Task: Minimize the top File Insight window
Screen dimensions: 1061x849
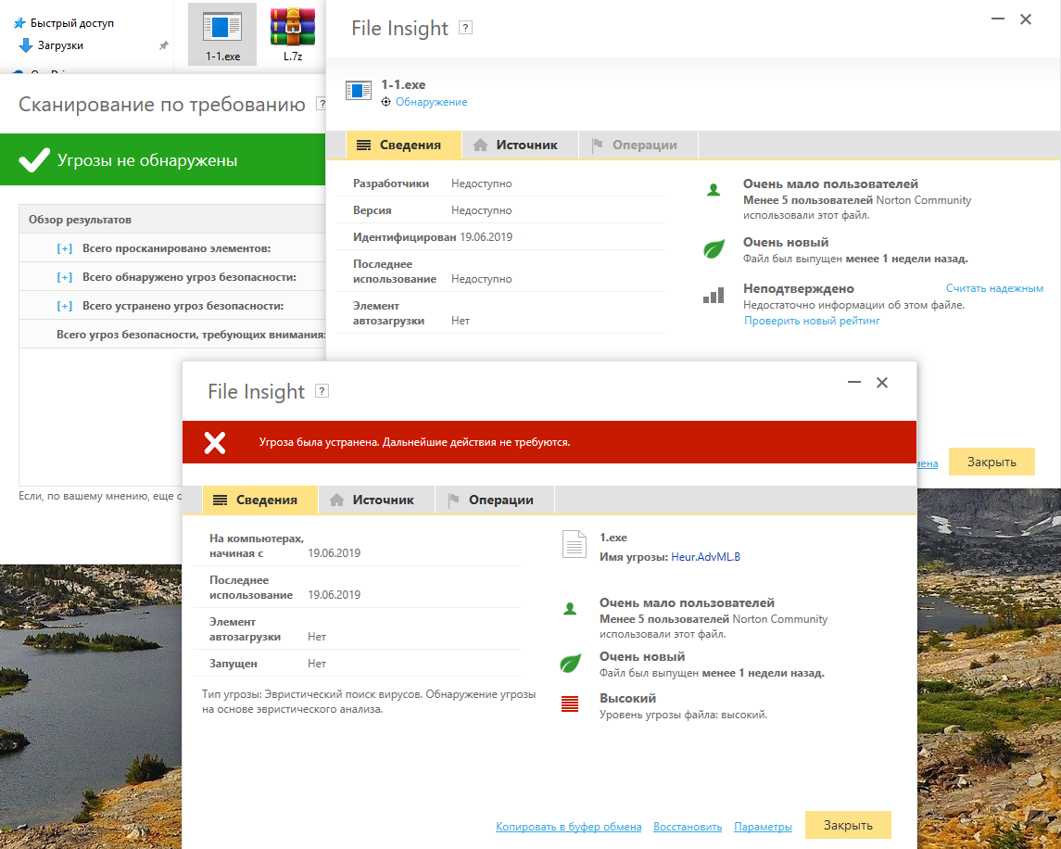Action: 997,19
